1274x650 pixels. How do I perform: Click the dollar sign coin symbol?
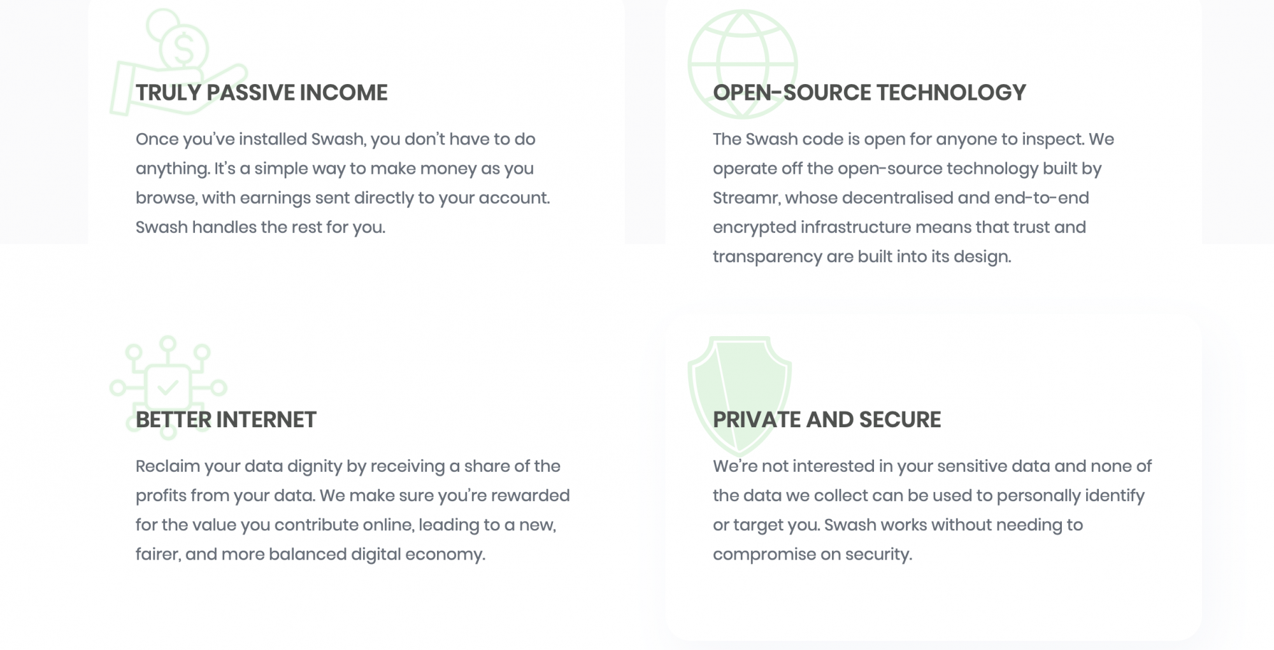[183, 49]
